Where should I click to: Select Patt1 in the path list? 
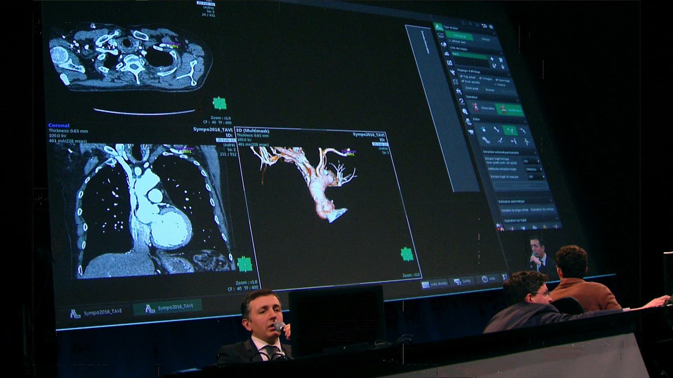click(469, 56)
